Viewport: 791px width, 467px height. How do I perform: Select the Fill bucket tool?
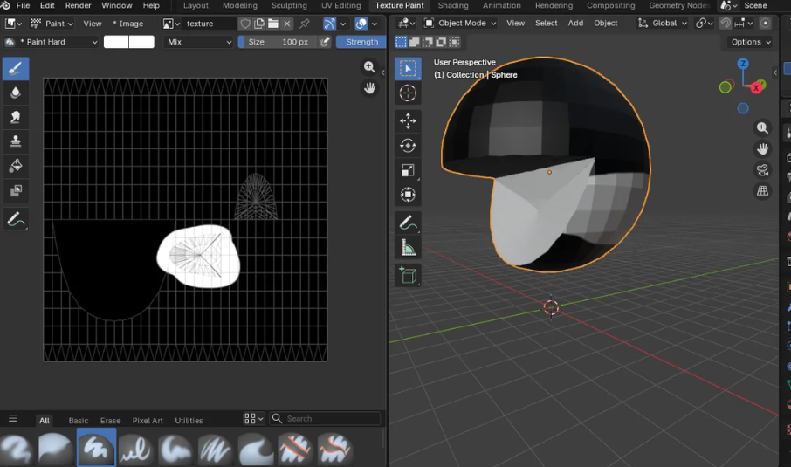[x=16, y=166]
